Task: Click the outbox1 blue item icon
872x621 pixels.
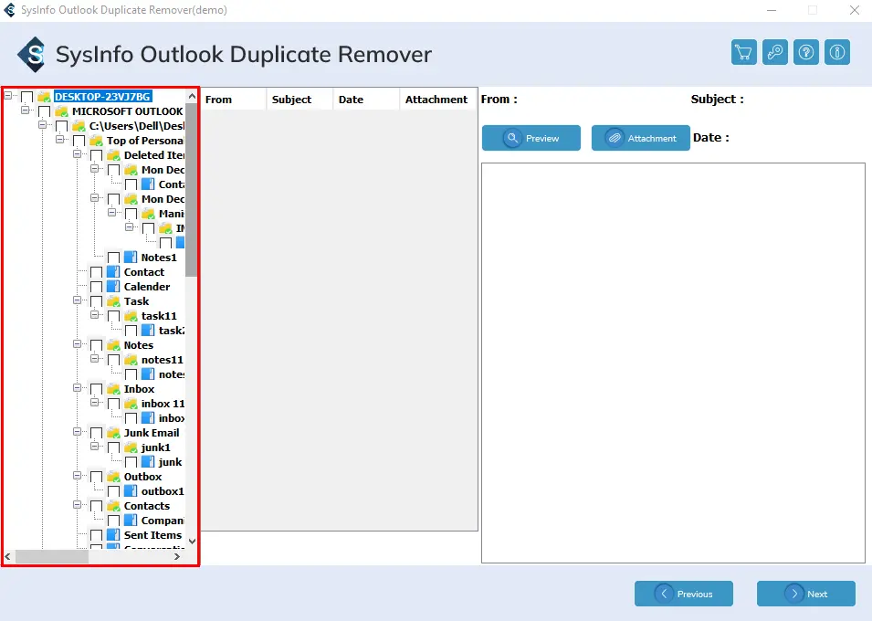Action: click(131, 491)
